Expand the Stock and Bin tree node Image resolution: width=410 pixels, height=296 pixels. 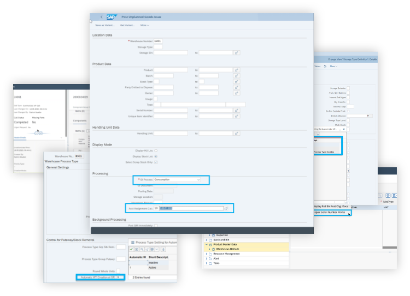tap(207, 240)
